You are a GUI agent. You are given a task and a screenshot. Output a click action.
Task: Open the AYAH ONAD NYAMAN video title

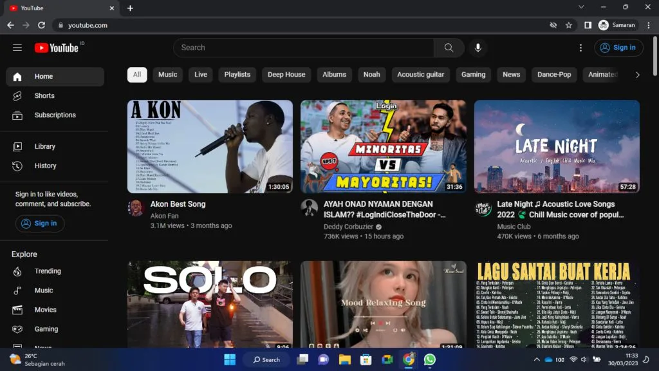pos(384,209)
